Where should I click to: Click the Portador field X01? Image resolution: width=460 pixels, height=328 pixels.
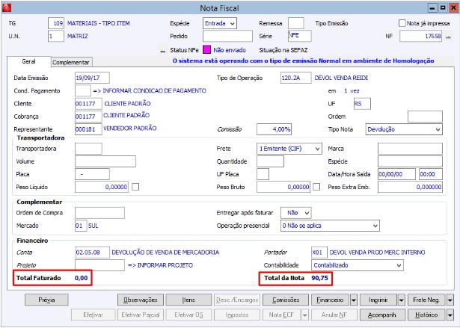coord(319,253)
